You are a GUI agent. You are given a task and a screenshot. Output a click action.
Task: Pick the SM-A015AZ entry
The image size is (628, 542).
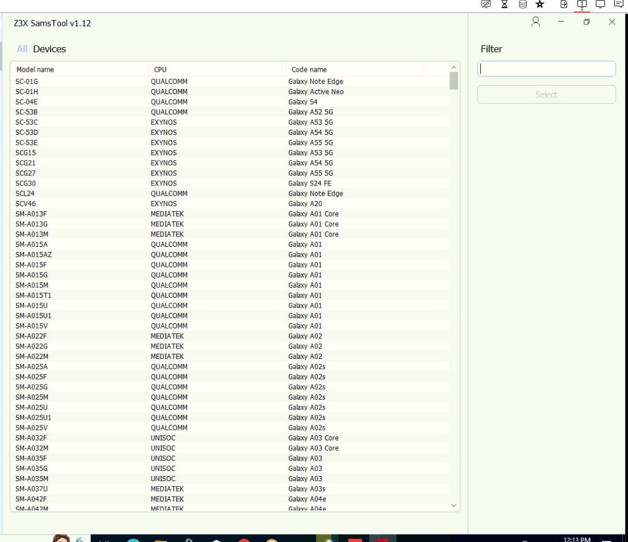230,255
